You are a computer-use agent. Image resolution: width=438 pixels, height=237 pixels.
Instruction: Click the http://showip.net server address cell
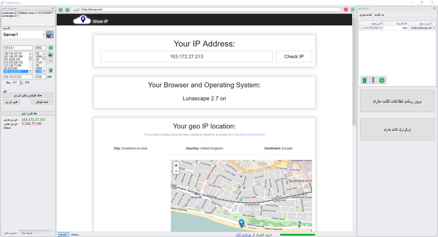(x=420, y=28)
